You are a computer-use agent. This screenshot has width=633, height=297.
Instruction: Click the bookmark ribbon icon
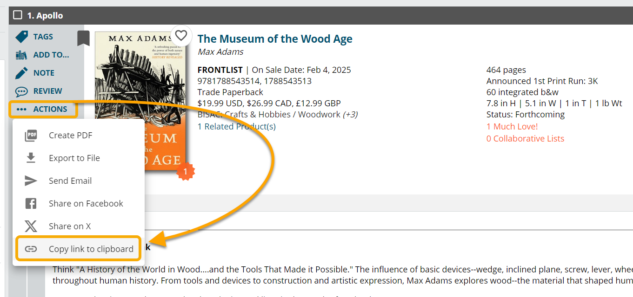[x=83, y=38]
